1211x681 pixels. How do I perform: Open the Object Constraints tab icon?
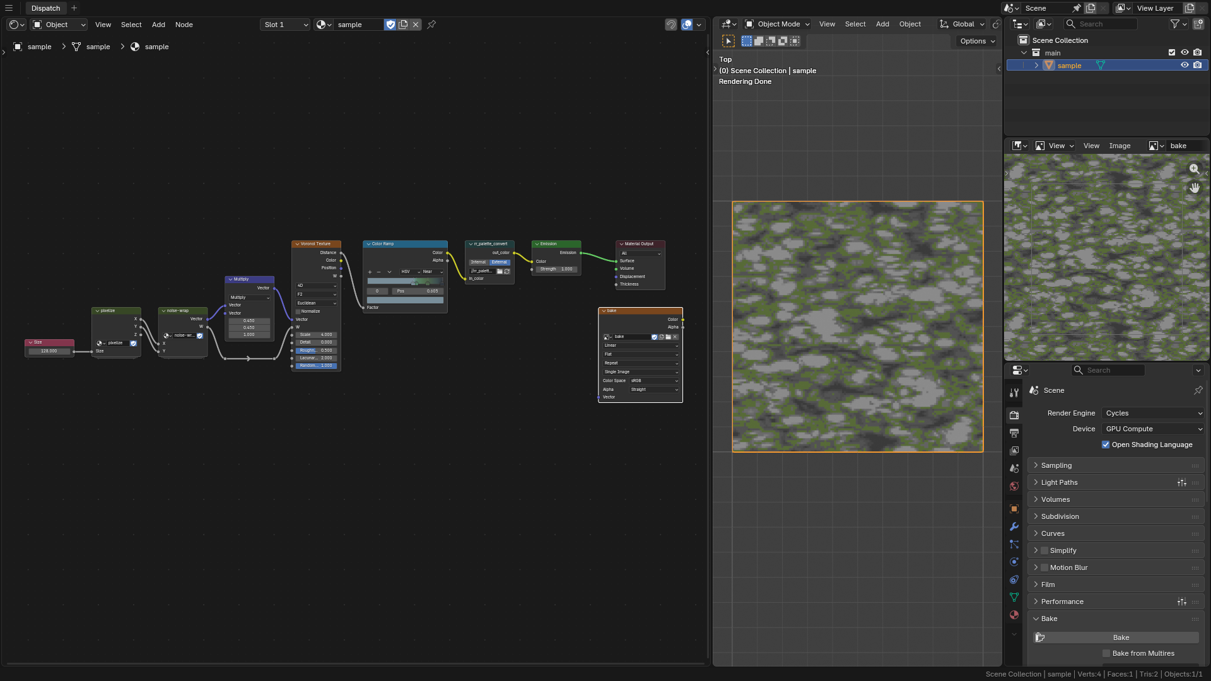pyautogui.click(x=1014, y=579)
